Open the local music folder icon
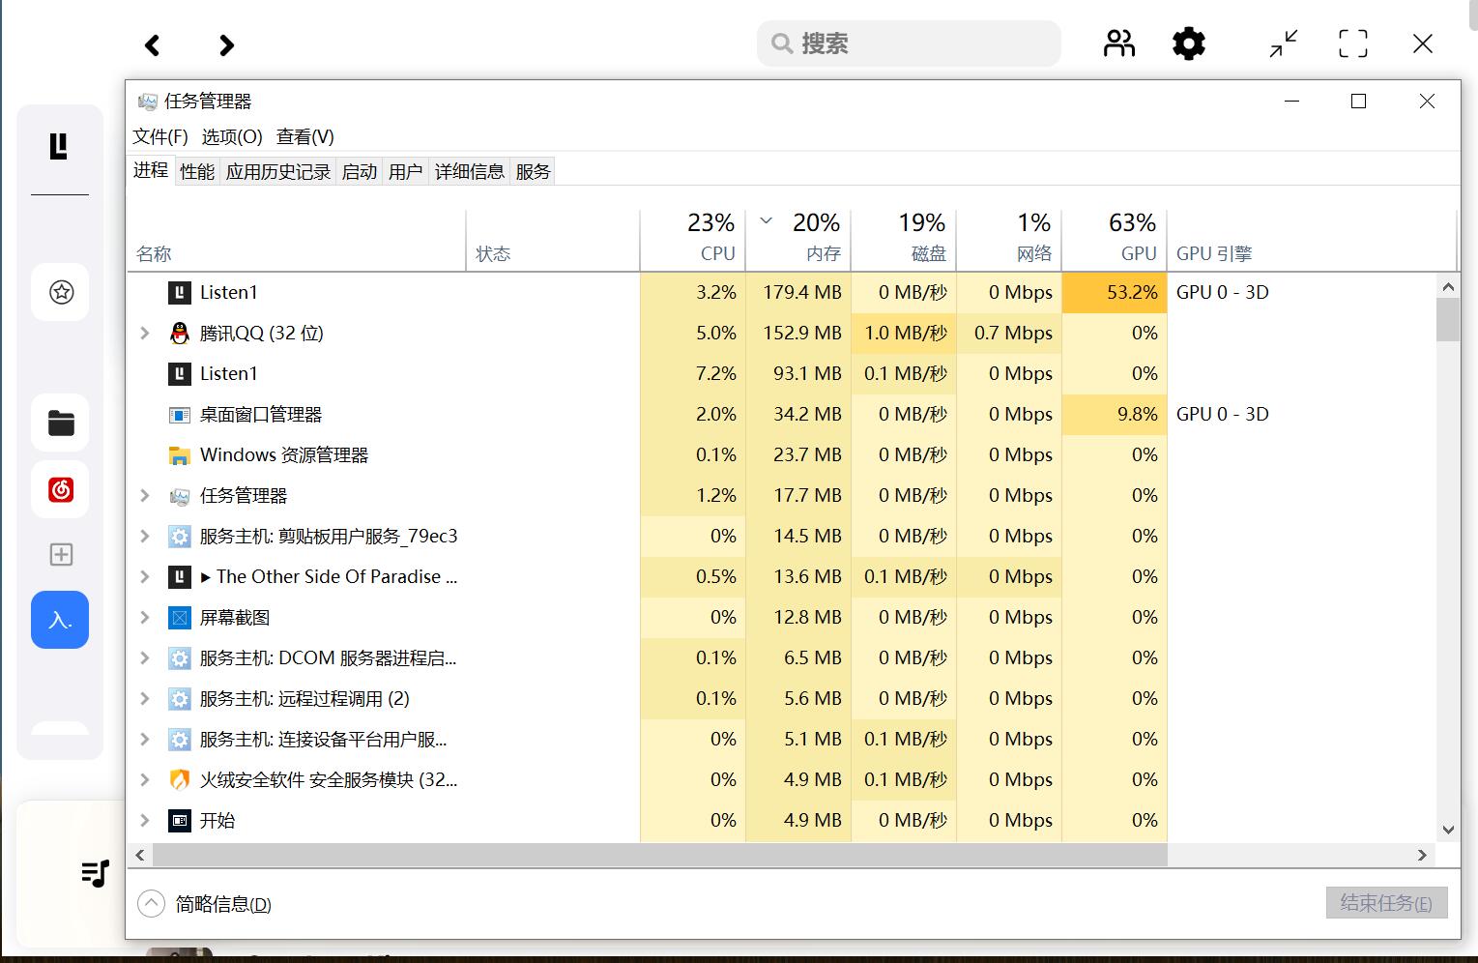1478x963 pixels. click(x=61, y=423)
